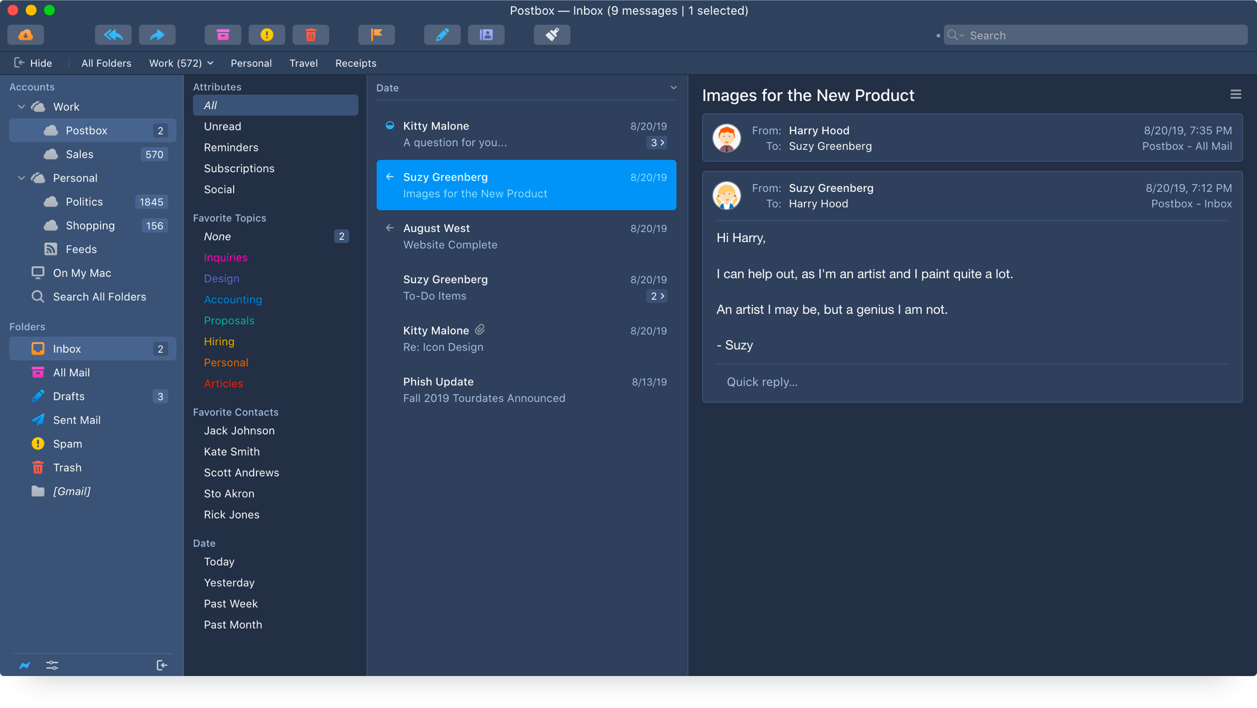This screenshot has height=708, width=1257.
Task: Open the Date sort dropdown chevron
Action: [x=674, y=87]
